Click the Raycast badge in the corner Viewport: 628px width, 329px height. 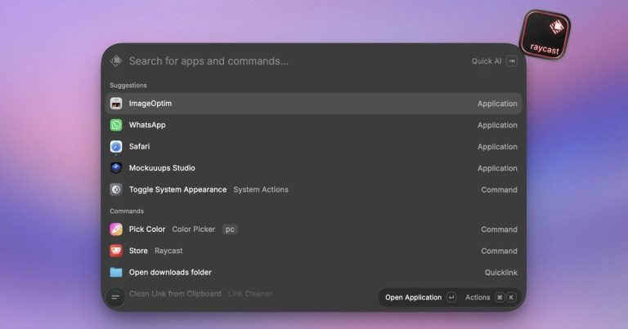[x=545, y=35]
